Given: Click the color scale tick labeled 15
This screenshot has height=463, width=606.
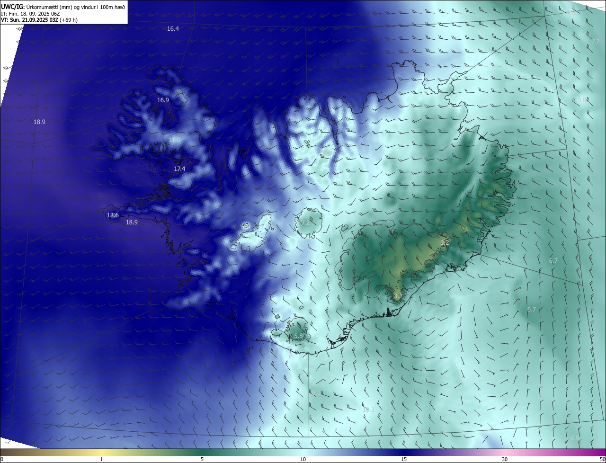Looking at the screenshot, I should point(404,459).
